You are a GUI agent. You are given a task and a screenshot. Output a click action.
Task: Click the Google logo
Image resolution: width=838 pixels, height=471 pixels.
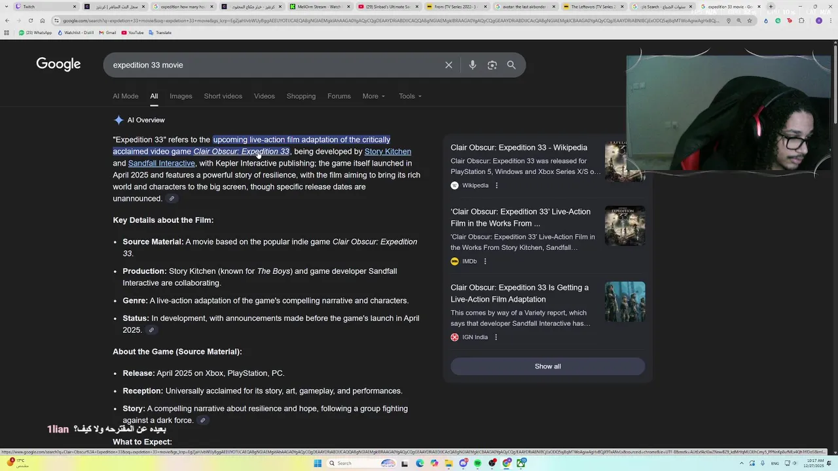coord(58,64)
